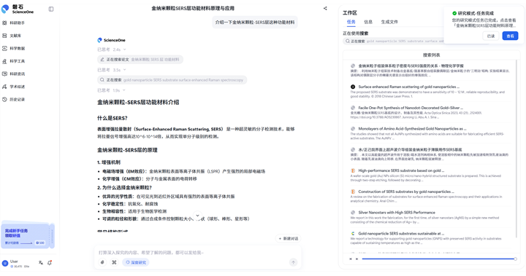Click the 500 points badge on reward card
Image resolution: width=526 pixels, height=276 pixels.
pyautogui.click(x=40, y=243)
